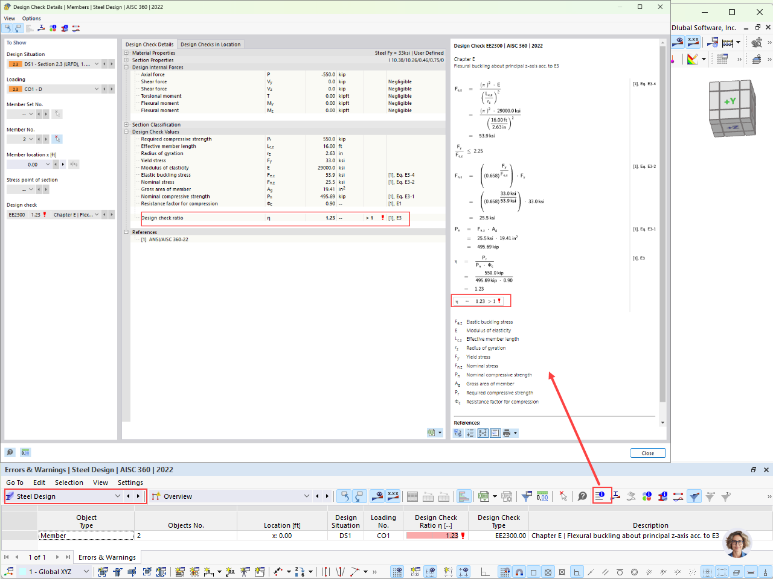Switch to Design Checks in Location tab
The image size is (773, 579).
210,44
